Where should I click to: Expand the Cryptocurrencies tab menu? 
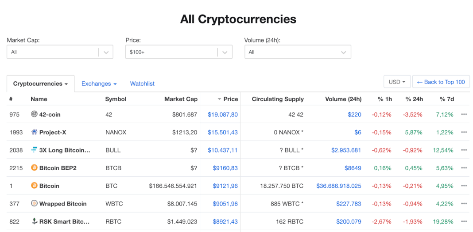tap(40, 84)
